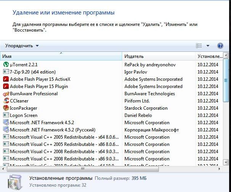The height and width of the screenshot is (192, 231).
Task: Click the CCleaner program icon
Action: tap(6, 101)
